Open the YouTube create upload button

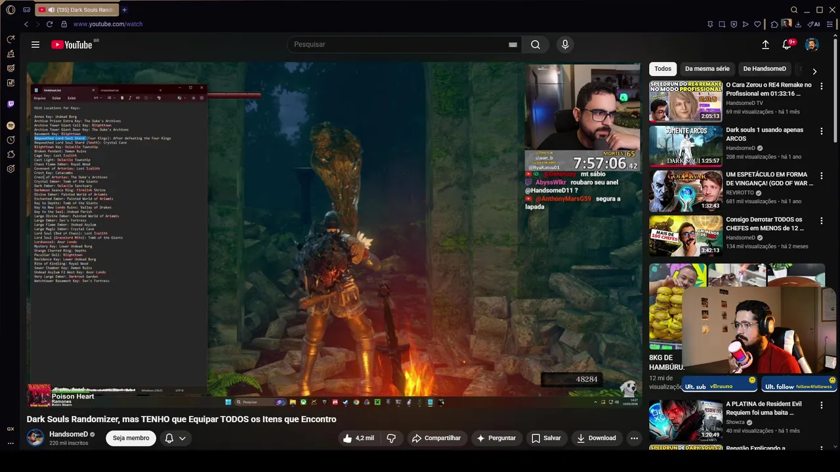(765, 45)
